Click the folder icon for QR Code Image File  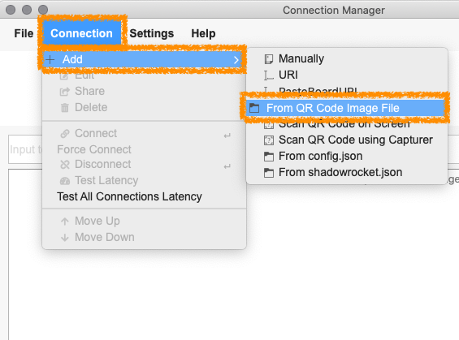click(254, 108)
